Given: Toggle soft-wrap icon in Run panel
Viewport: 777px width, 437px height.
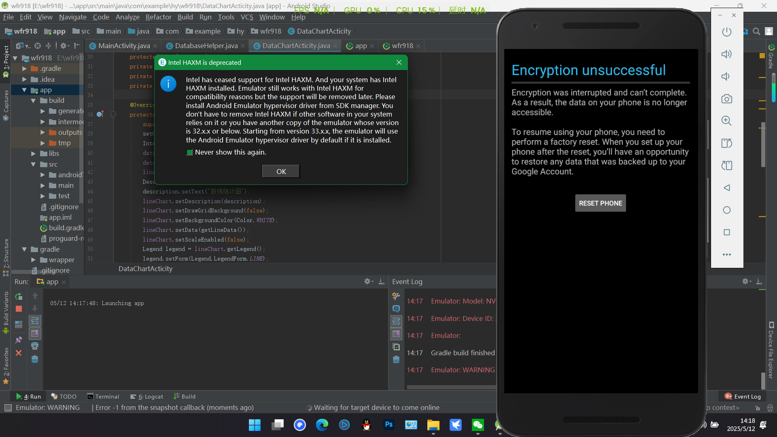Looking at the screenshot, I should (35, 321).
